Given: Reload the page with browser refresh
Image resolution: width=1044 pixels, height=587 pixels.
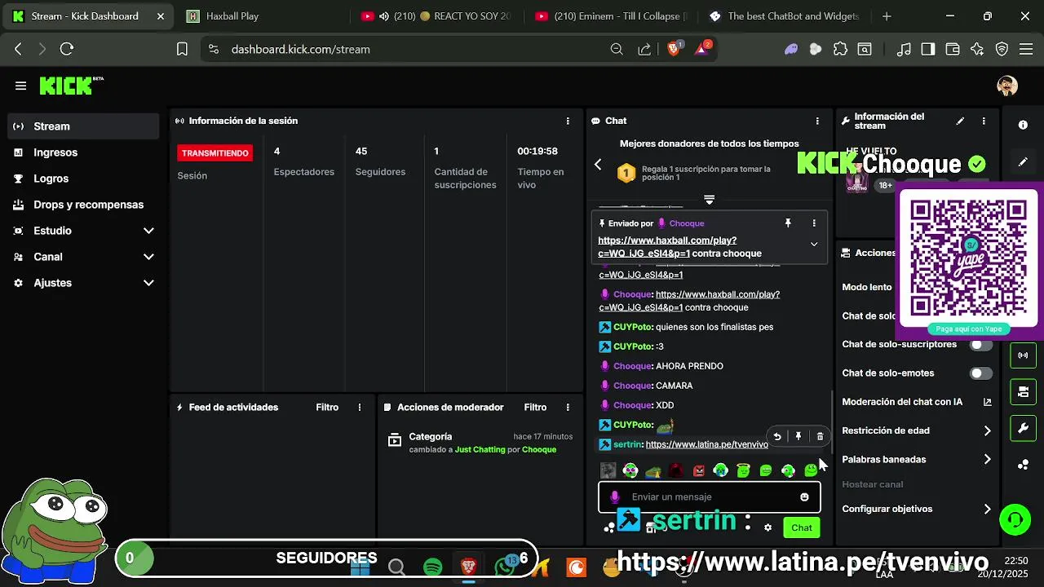Looking at the screenshot, I should [x=67, y=49].
